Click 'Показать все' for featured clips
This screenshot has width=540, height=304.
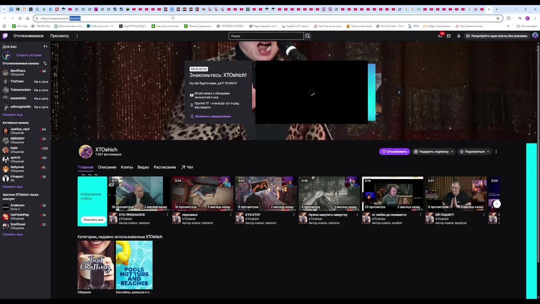coord(93,220)
